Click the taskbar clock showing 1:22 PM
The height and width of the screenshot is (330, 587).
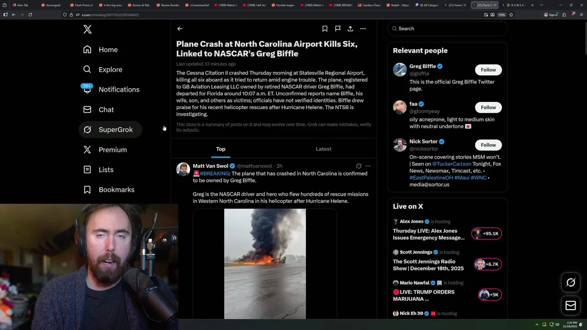571,324
